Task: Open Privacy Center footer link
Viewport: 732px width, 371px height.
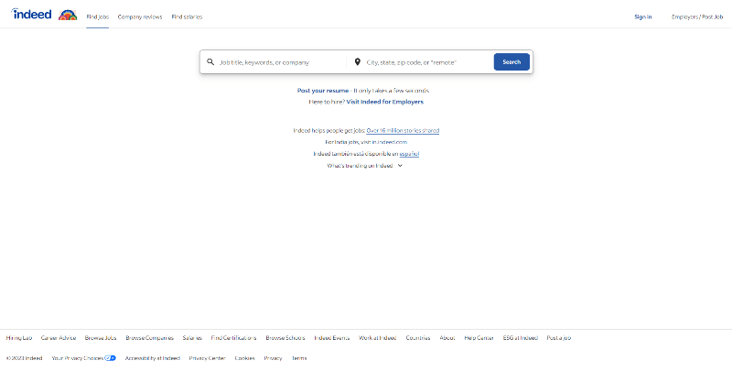Action: coord(208,358)
